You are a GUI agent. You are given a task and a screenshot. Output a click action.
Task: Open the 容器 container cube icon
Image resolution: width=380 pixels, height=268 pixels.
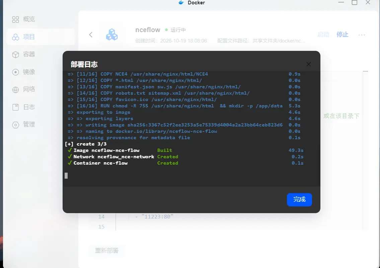coord(15,55)
